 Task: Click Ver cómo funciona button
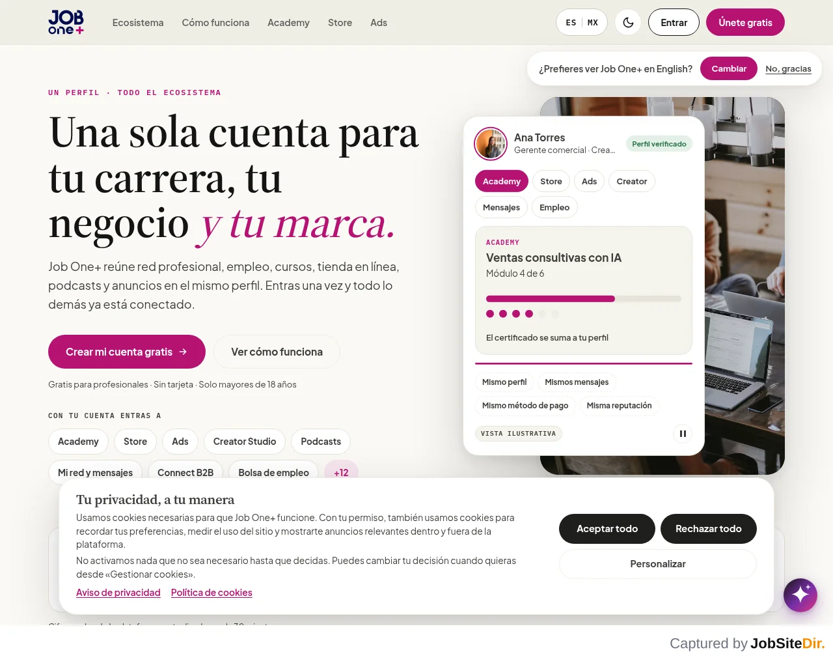point(277,352)
